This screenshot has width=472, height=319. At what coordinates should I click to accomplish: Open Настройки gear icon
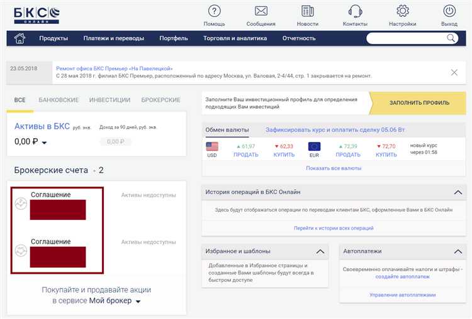403,11
